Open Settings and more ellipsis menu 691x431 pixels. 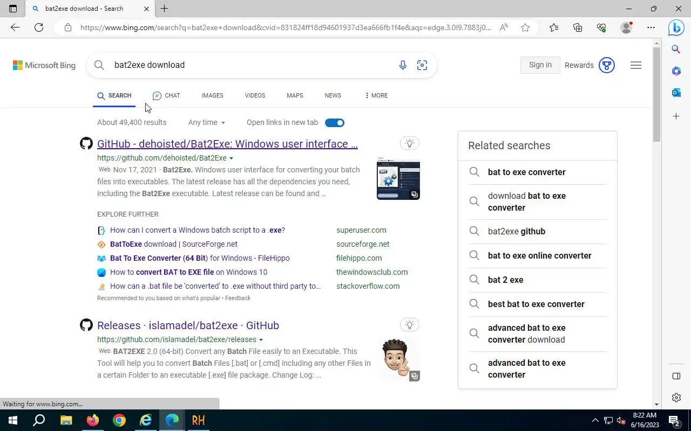[651, 27]
